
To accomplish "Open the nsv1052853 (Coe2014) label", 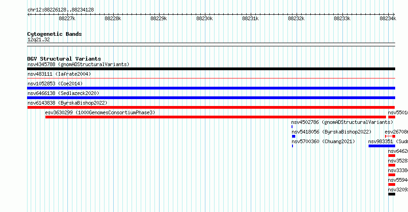I will (55, 84).
